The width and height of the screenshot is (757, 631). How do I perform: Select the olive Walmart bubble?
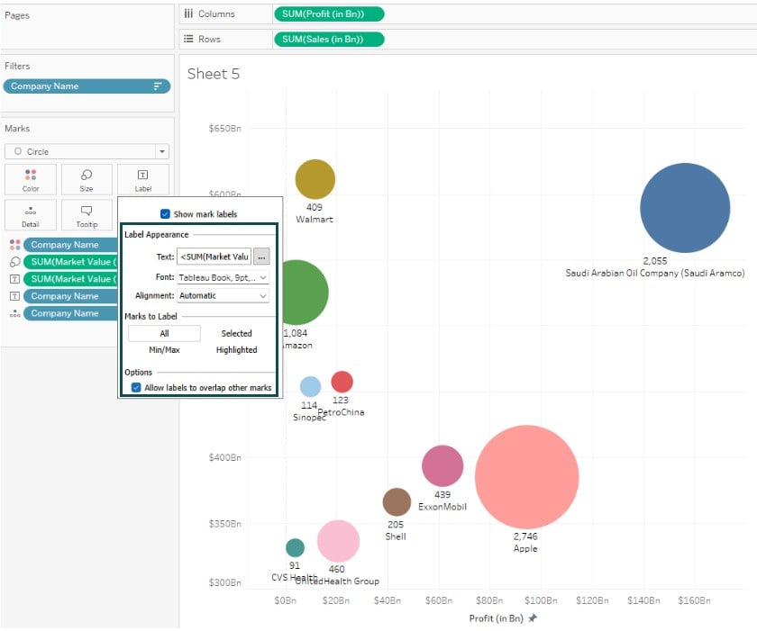315,179
